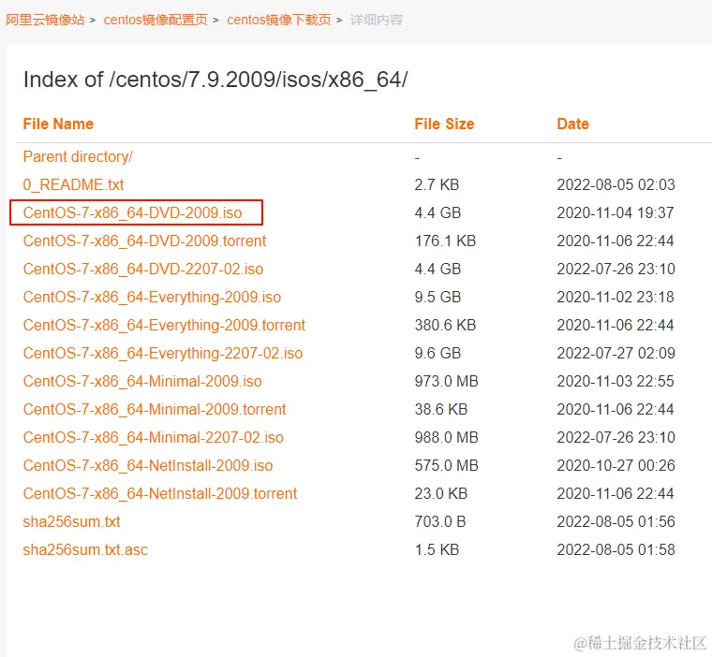712x657 pixels.
Task: Download CentOS-7-x86_64-Minimal-2009.iso
Action: click(142, 381)
